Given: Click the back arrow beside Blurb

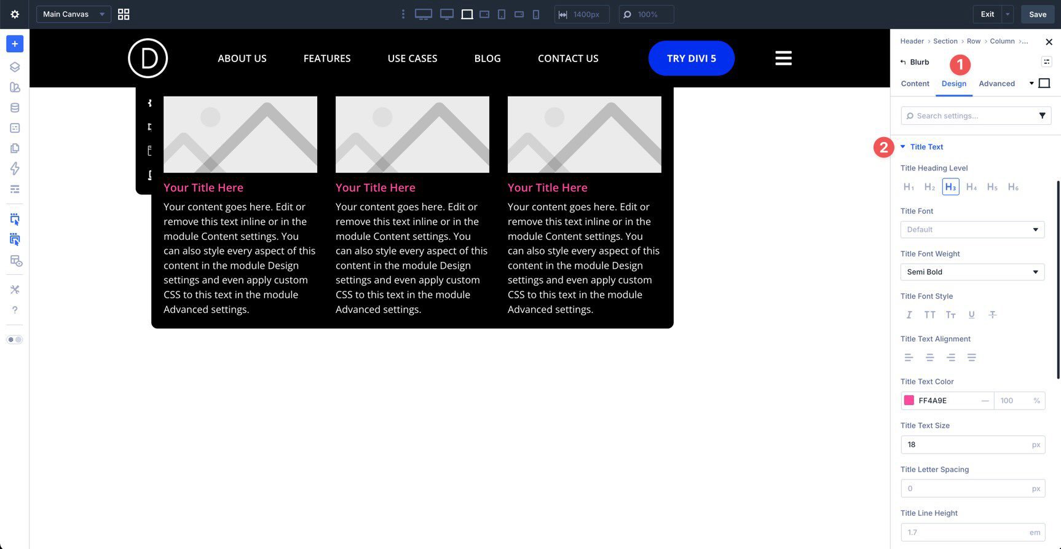Looking at the screenshot, I should pos(903,62).
